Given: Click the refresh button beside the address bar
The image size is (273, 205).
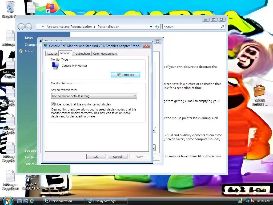Looking at the screenshot, I should pos(157,27).
